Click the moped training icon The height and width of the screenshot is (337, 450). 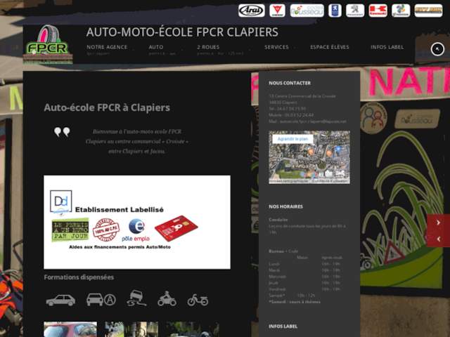click(x=198, y=300)
